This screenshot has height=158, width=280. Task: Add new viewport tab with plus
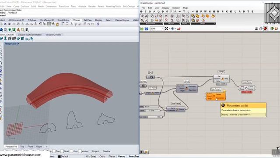pos(47,147)
